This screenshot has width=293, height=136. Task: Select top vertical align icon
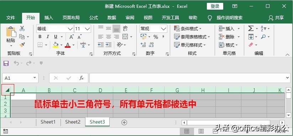pos(101,28)
